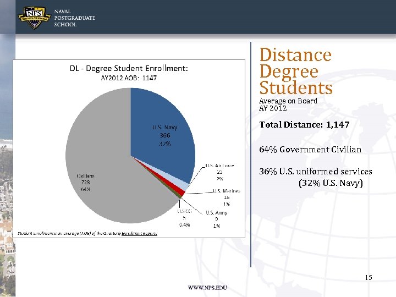Click the 'Enrollment Reports' underlined footnote link
Viewport: 396px width, 297px height.
139,233
